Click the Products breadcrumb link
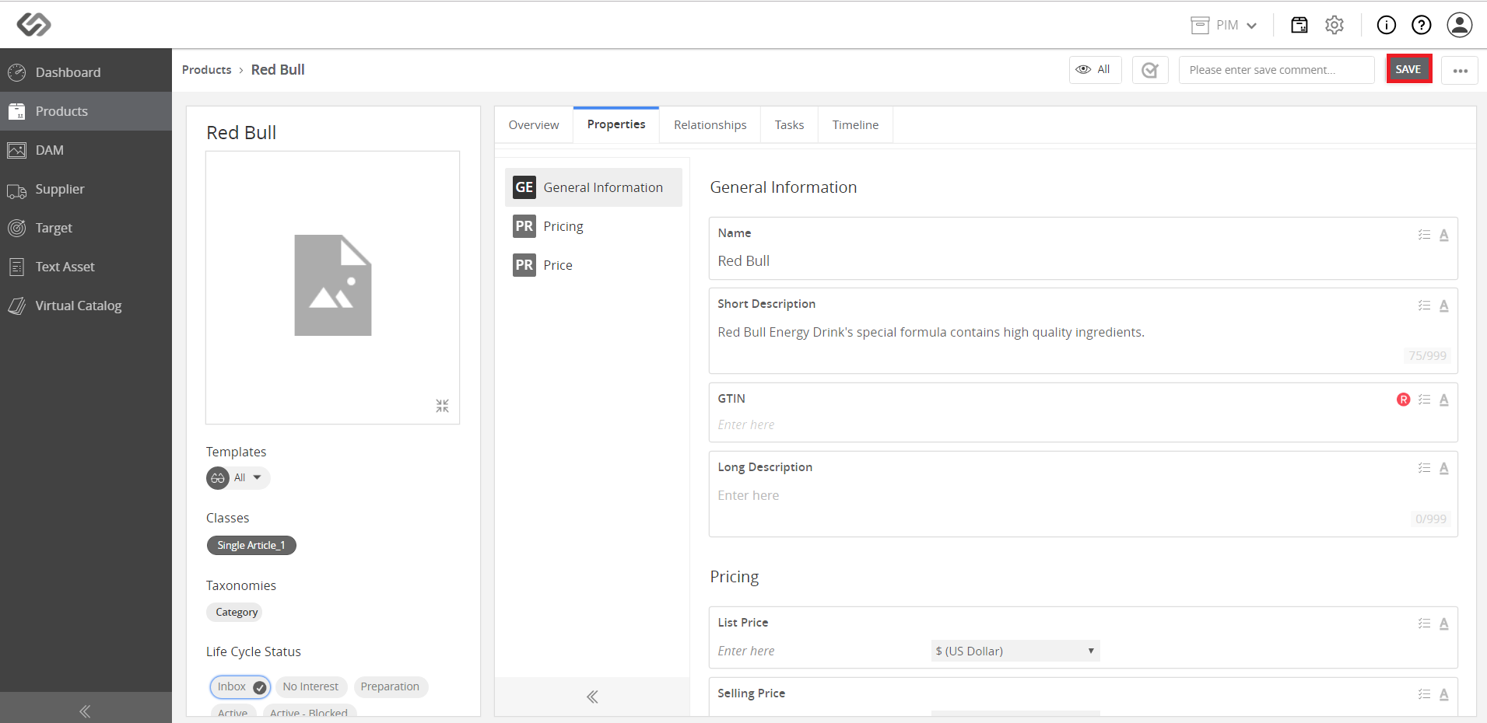 pos(206,70)
